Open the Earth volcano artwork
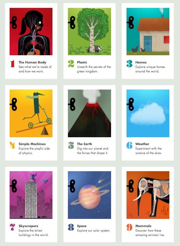Screen dimensions: 180x246 (89, 113)
